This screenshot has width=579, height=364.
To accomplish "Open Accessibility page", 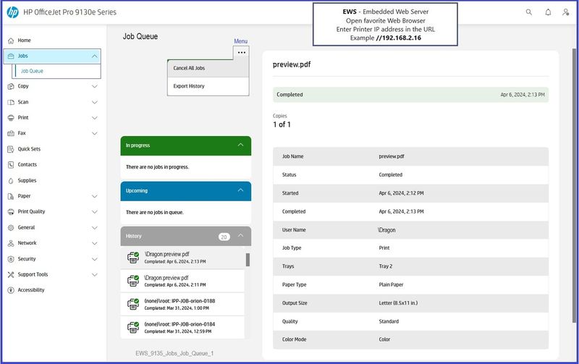I will point(31,290).
